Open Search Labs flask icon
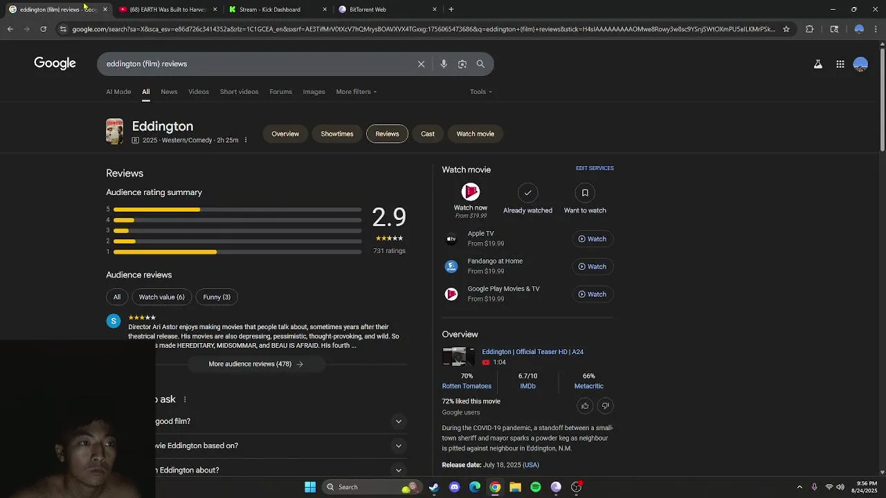Image resolution: width=886 pixels, height=498 pixels. 818,64
